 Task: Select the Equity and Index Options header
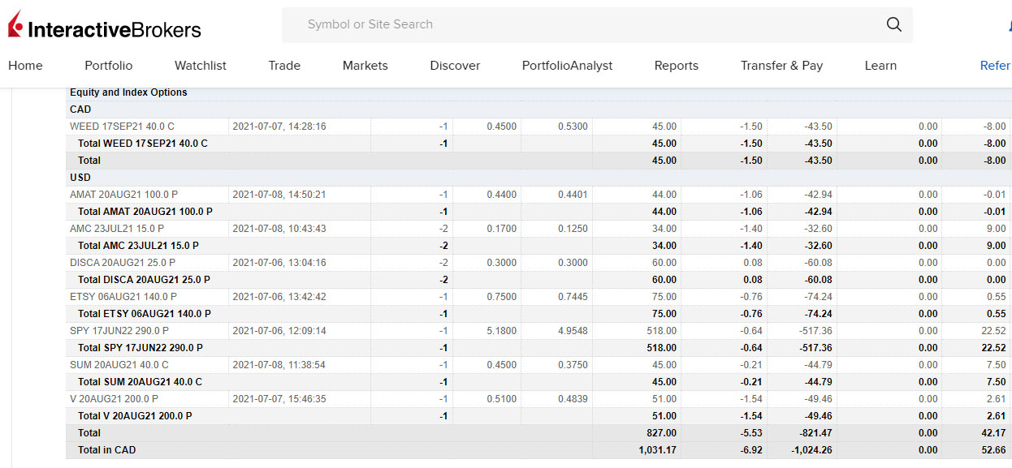point(128,92)
